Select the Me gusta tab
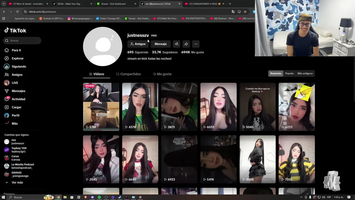 (162, 74)
